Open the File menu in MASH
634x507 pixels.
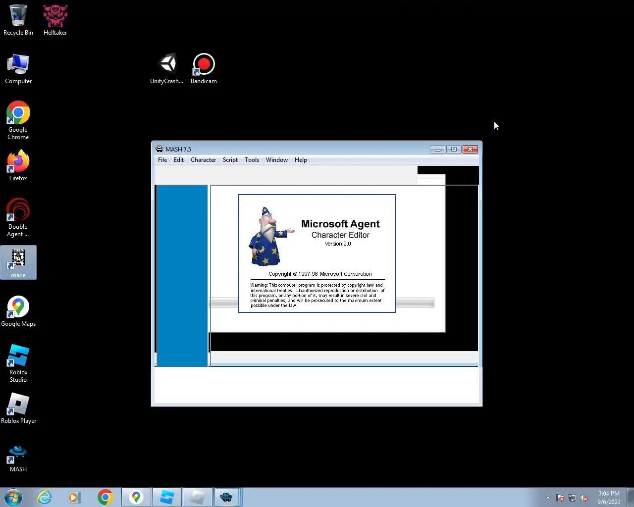(162, 160)
